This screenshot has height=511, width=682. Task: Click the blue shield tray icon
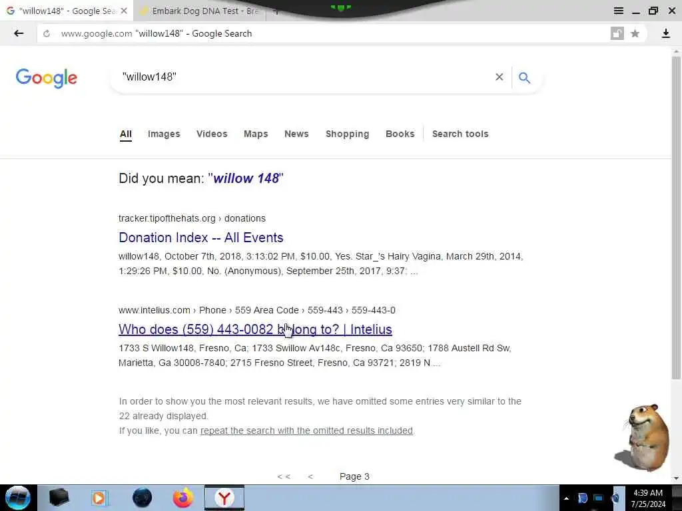click(x=582, y=498)
